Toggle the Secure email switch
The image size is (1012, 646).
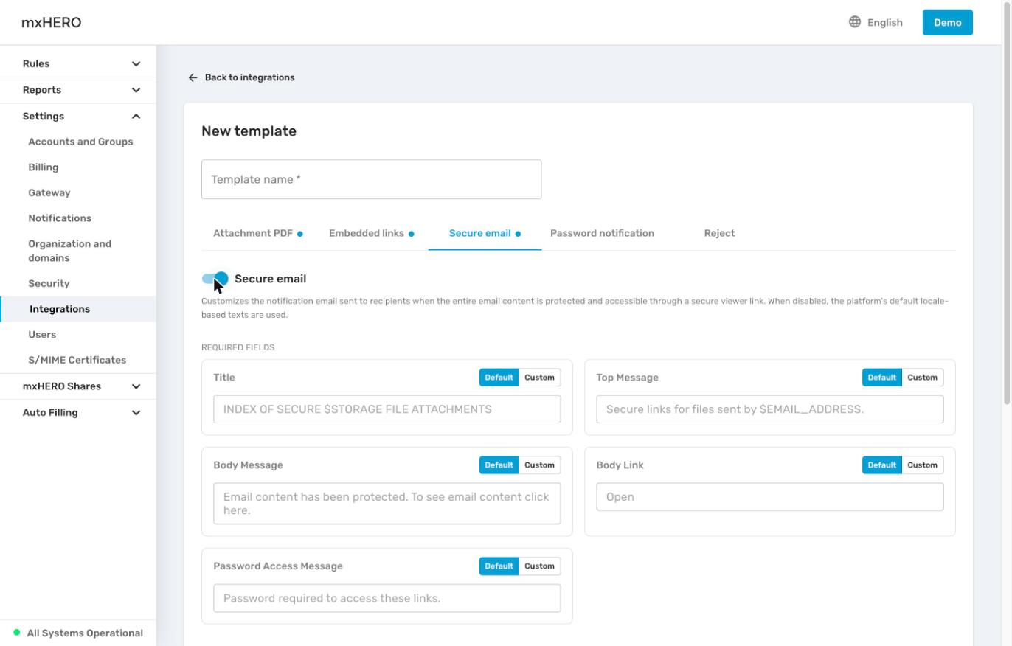tap(215, 279)
